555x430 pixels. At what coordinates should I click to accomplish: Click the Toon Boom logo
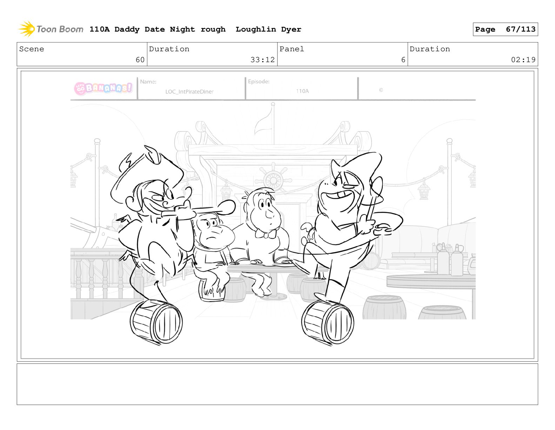pyautogui.click(x=51, y=29)
